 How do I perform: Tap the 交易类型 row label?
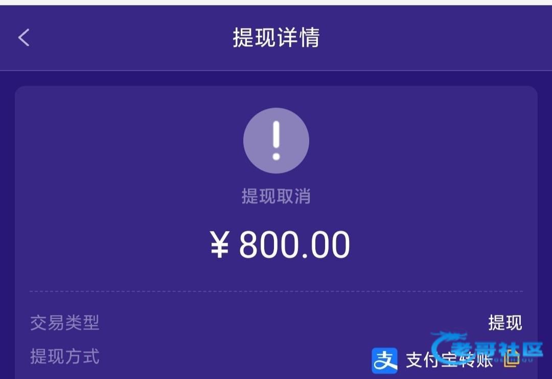tap(65, 322)
